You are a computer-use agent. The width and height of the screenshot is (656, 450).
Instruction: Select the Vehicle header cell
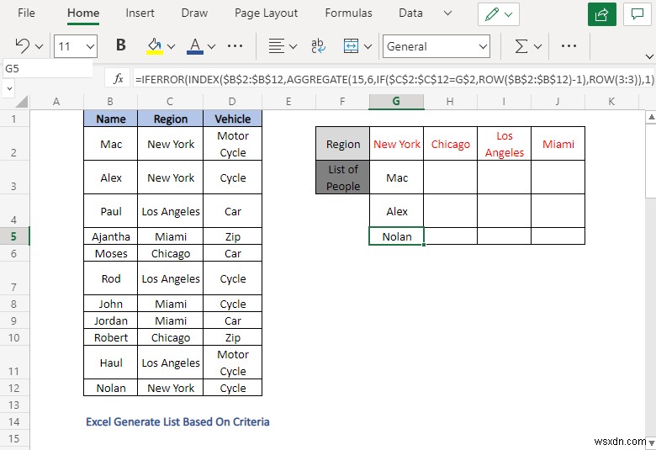pyautogui.click(x=233, y=119)
